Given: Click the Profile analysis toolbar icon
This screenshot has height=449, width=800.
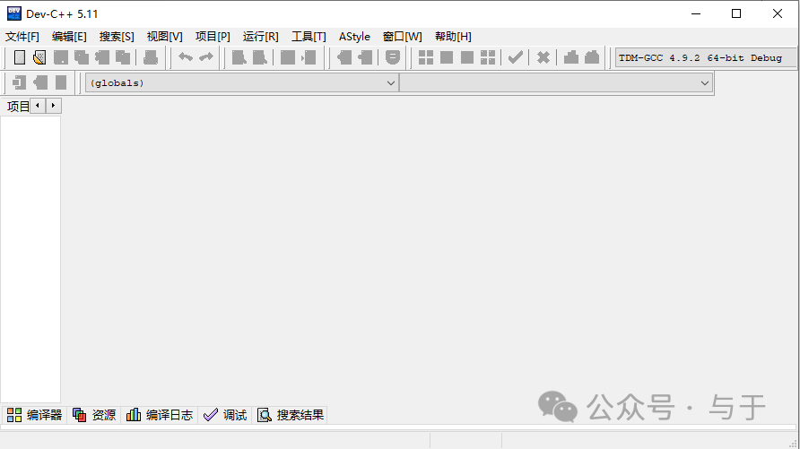Looking at the screenshot, I should (571, 57).
